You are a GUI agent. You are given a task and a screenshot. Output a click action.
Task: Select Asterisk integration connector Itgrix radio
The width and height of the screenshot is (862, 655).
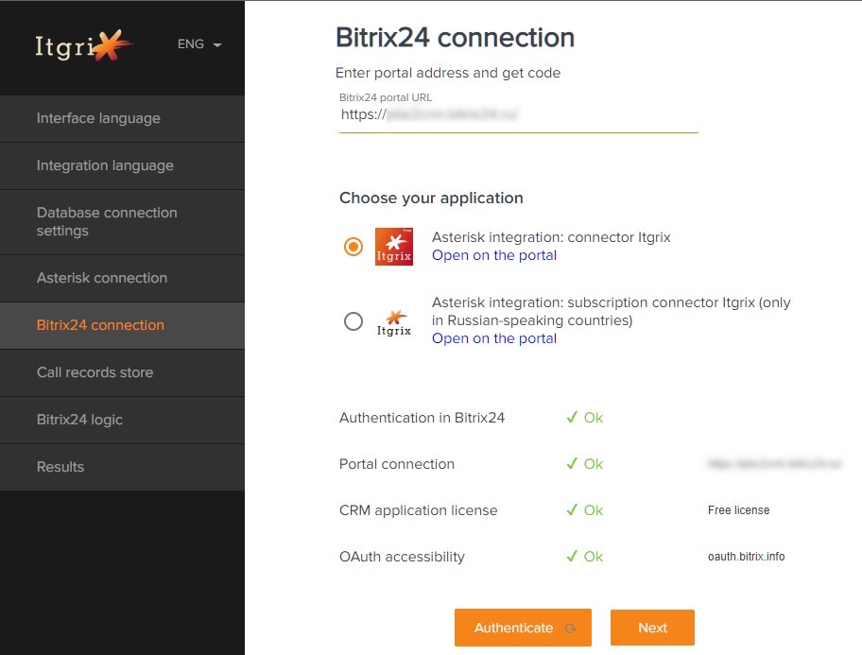click(353, 247)
